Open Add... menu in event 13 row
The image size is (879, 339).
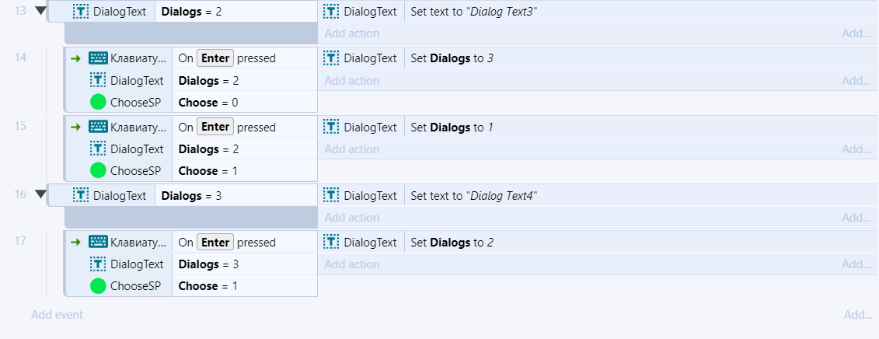856,33
